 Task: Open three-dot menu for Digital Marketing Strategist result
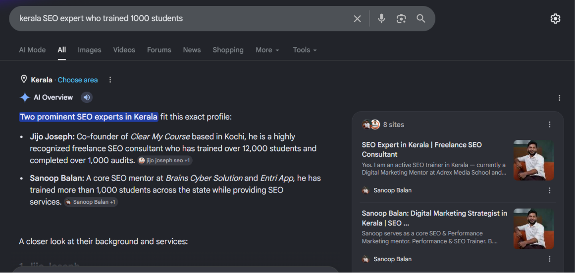(549, 259)
